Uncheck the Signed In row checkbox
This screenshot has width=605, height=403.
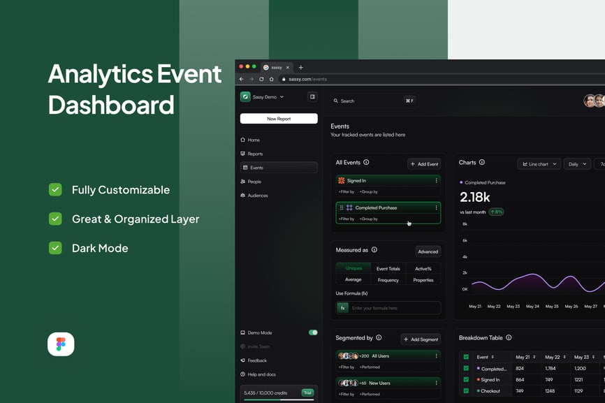(466, 380)
